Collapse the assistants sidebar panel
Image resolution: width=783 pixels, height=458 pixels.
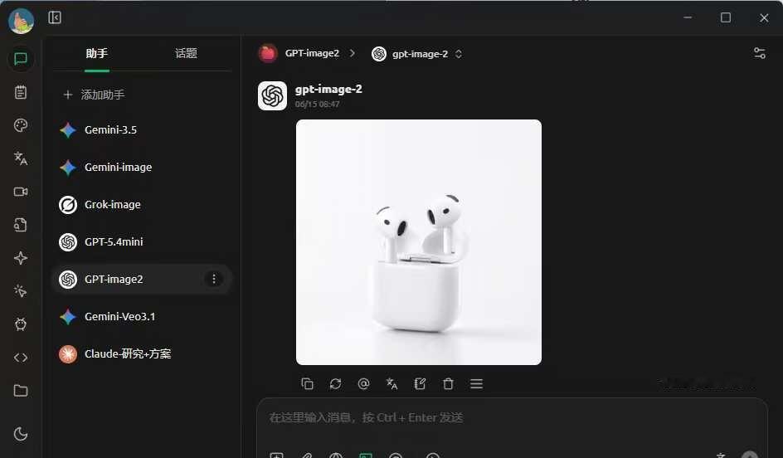pyautogui.click(x=55, y=17)
